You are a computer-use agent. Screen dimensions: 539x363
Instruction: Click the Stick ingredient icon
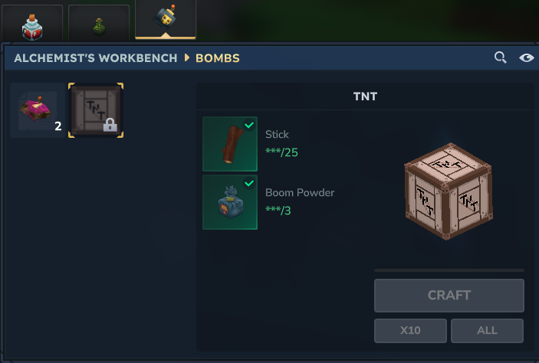[230, 144]
